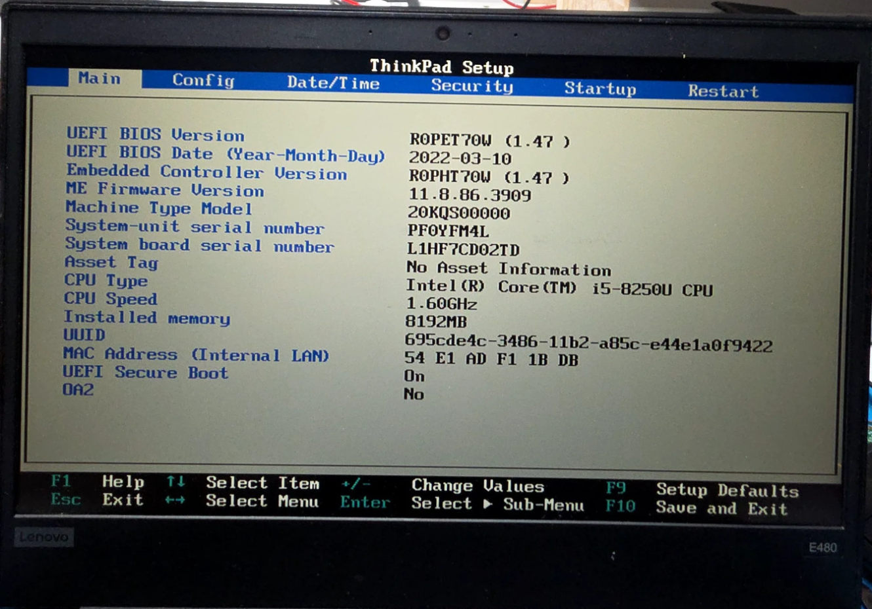The image size is (872, 609).
Task: Click the No Asset Information value
Action: [509, 268]
